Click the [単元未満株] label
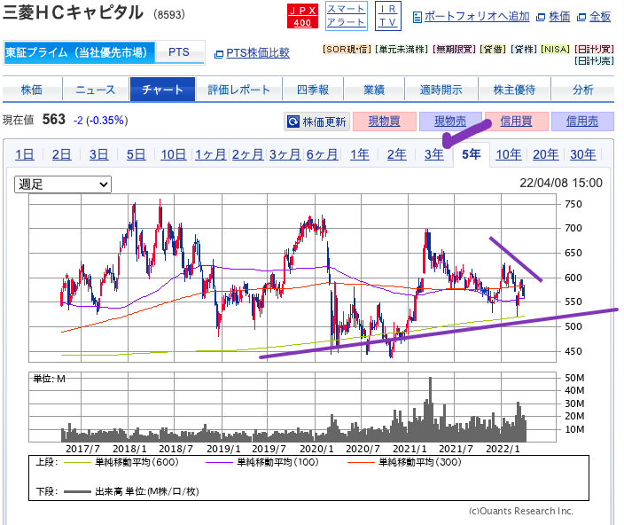This screenshot has height=525, width=624. (x=402, y=50)
